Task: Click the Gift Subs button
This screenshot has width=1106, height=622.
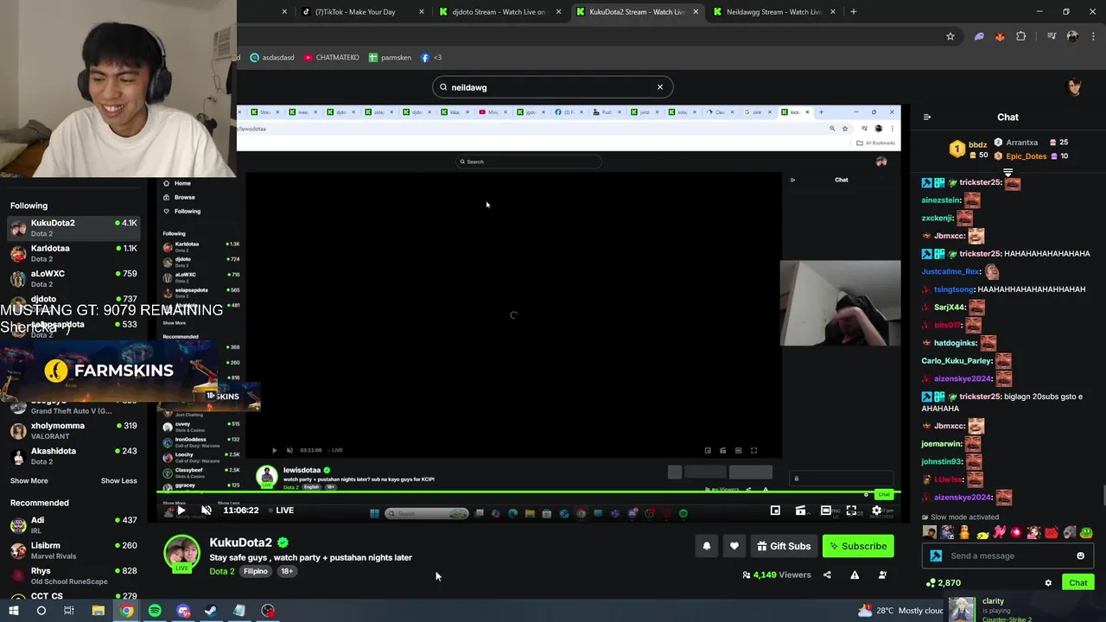Action: (784, 546)
